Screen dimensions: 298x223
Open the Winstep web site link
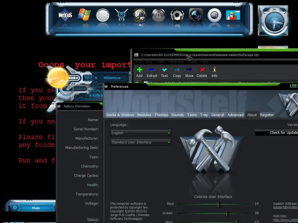click(x=285, y=220)
